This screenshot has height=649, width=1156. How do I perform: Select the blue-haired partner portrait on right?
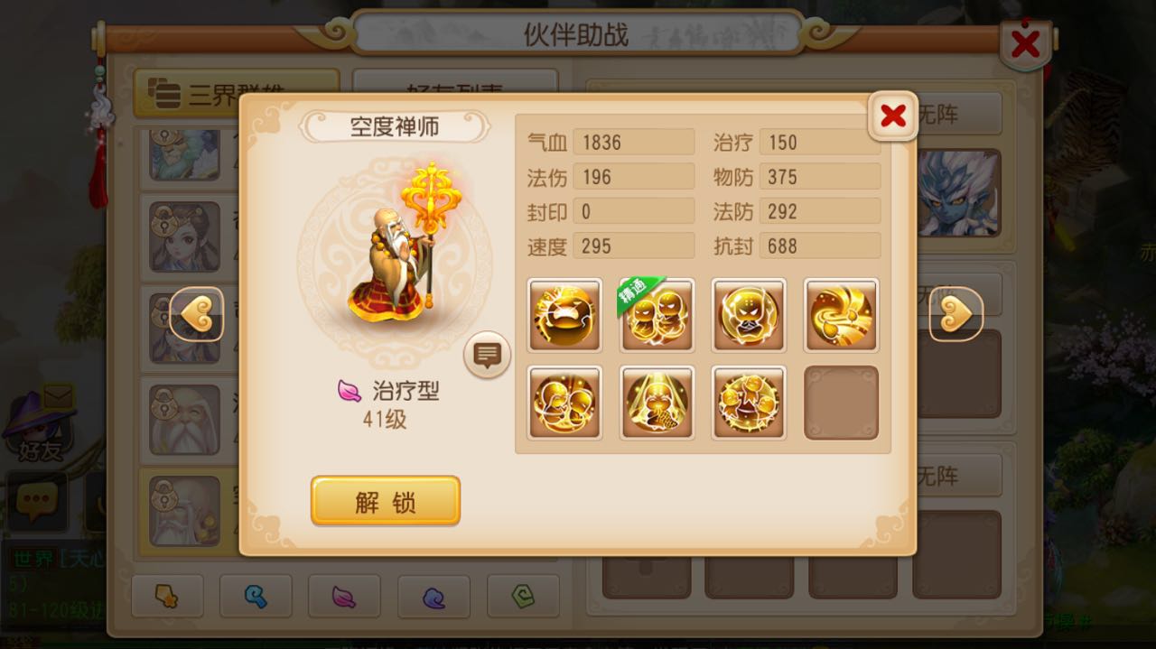[x=957, y=193]
